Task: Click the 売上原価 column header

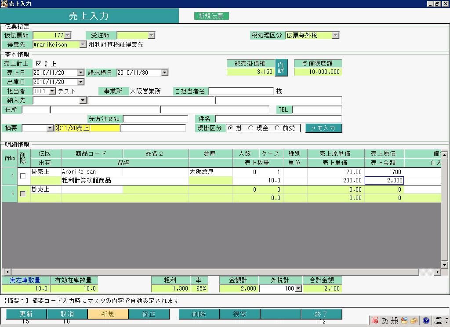Action: pos(384,153)
